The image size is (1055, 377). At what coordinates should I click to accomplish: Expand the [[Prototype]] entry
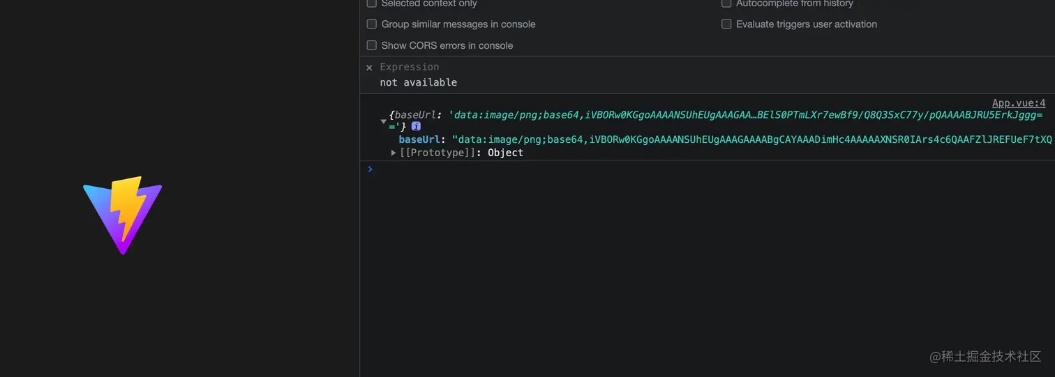click(x=394, y=153)
